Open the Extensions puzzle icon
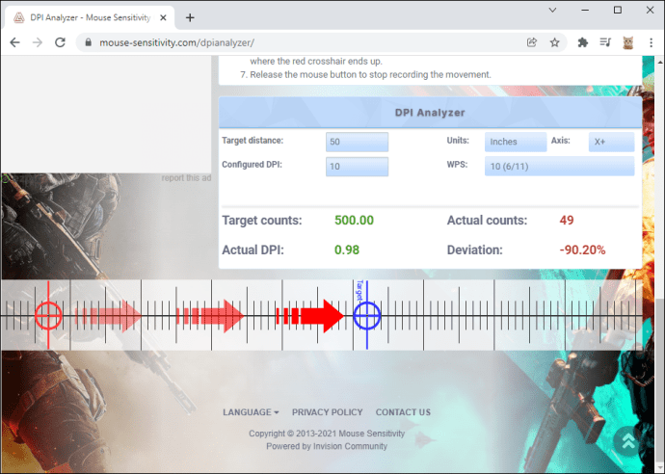The image size is (665, 474). click(583, 42)
